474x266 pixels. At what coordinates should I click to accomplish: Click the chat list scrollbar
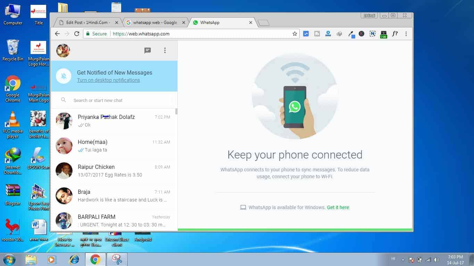(176, 111)
